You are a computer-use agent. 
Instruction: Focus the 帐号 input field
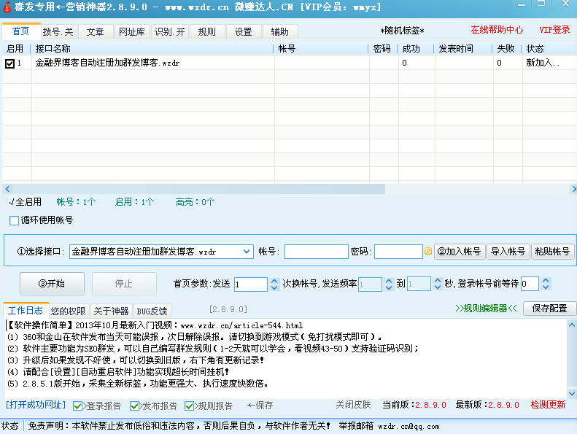click(x=317, y=252)
